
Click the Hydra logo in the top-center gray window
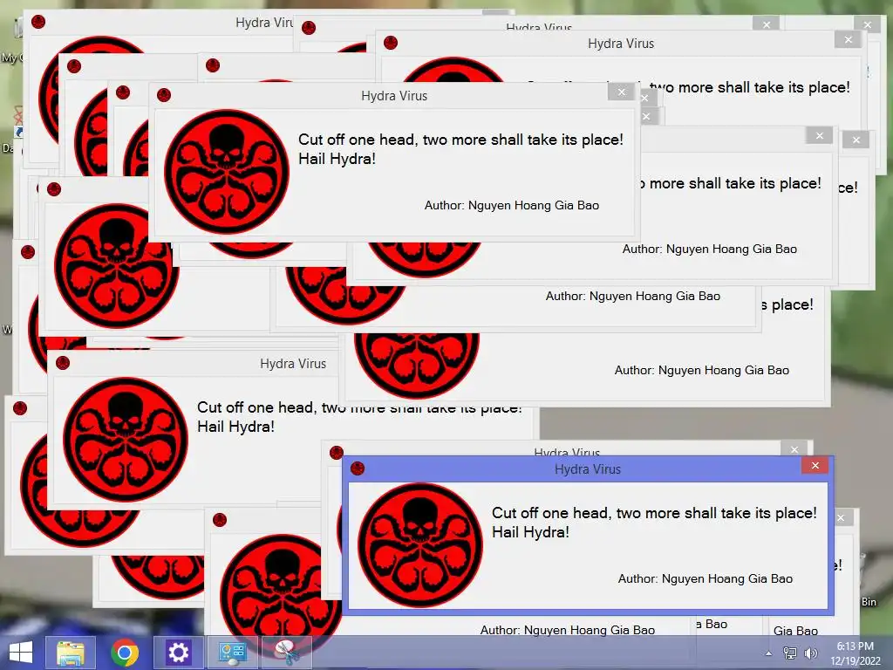[227, 172]
